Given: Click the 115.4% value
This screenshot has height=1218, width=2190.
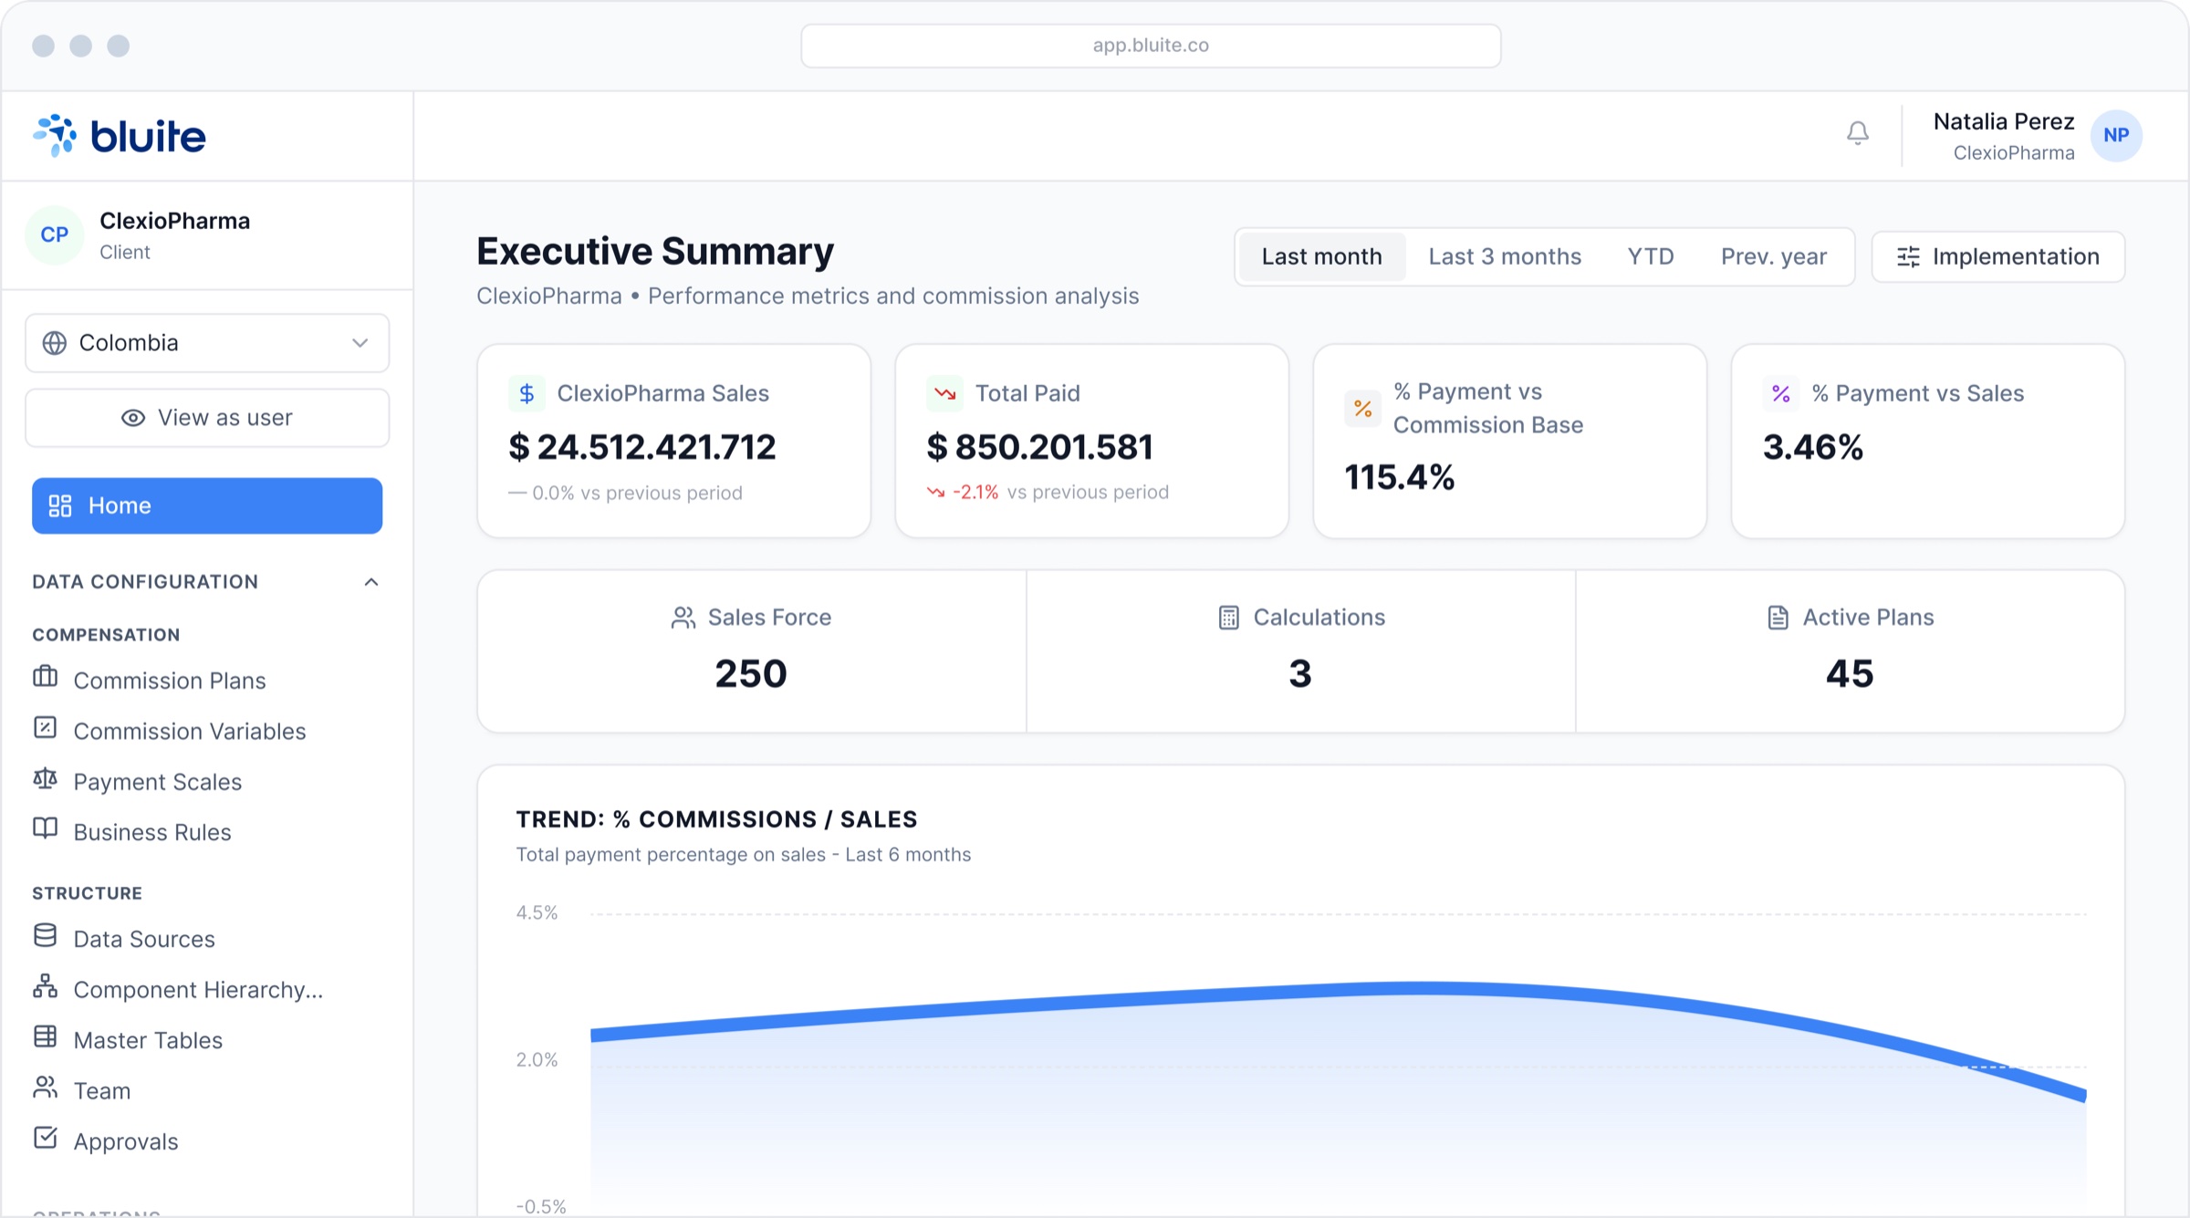Looking at the screenshot, I should tap(1399, 477).
